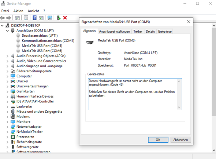Click the Gerätestatus scrollbar up arrow
This screenshot has height=159, width=216.
pyautogui.click(x=179, y=81)
